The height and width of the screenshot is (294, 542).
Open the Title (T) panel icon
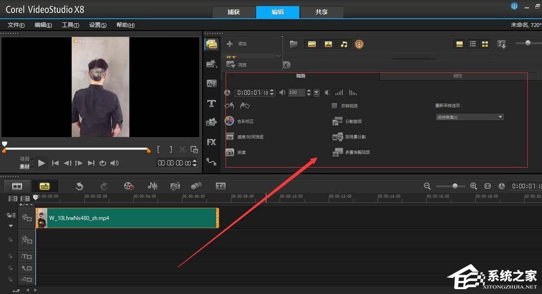211,103
